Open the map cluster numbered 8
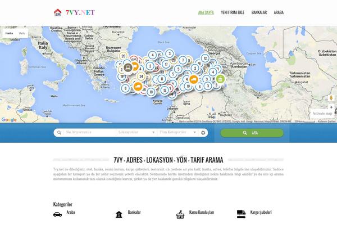The width and height of the screenshot is (337, 225). [125, 88]
